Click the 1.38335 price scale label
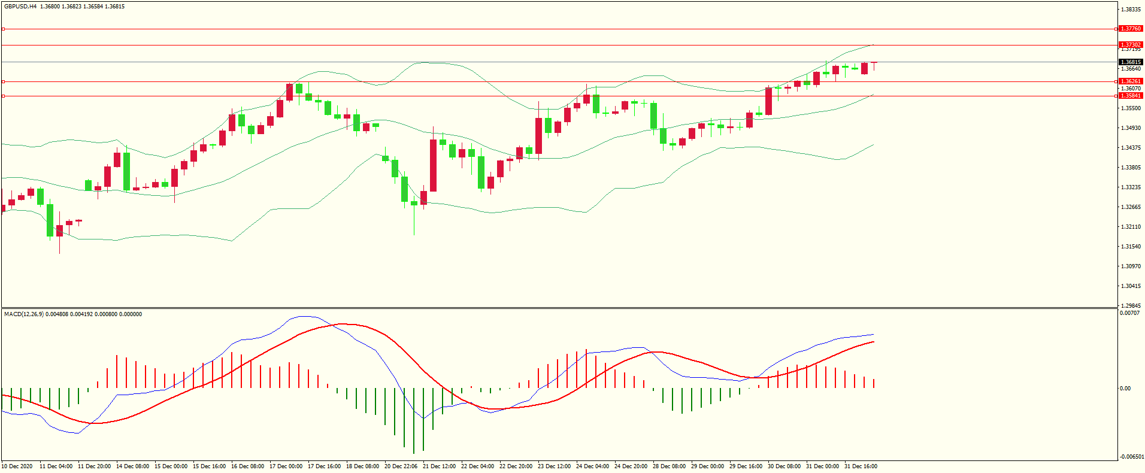The width and height of the screenshot is (1145, 473). pyautogui.click(x=1131, y=10)
